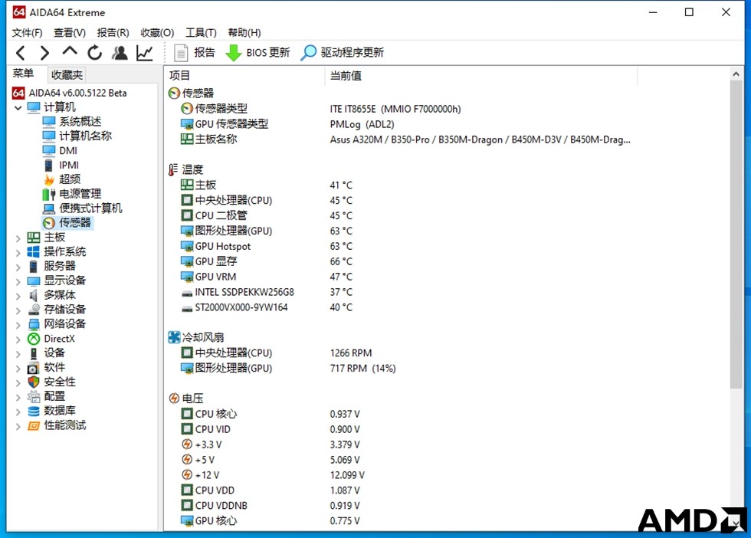The width and height of the screenshot is (751, 538).
Task: Click the scroll up arrow of sensor list
Action: tap(736, 74)
